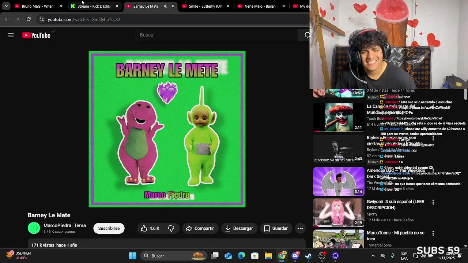Open Task View in taskbar
This screenshot has width=468, height=263.
click(215, 256)
